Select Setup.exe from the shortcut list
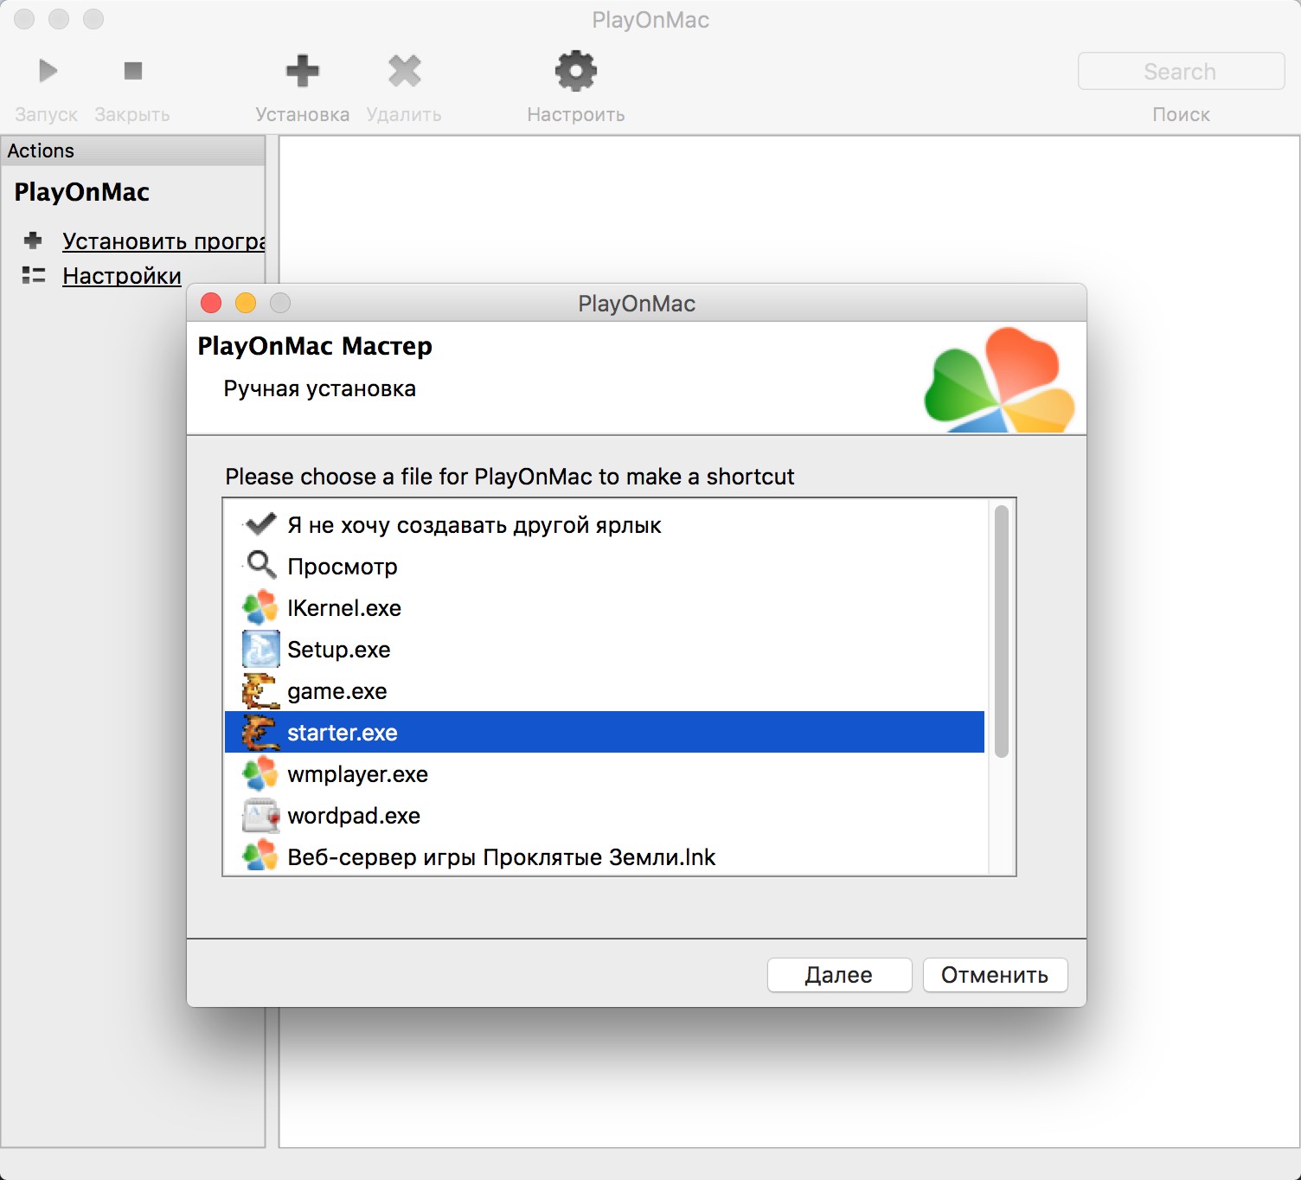 tap(338, 650)
